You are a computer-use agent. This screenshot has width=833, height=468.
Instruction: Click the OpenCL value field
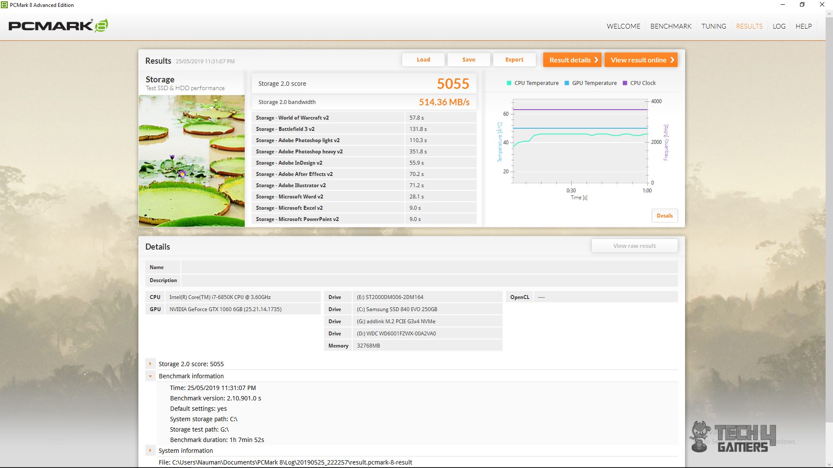pyautogui.click(x=606, y=297)
